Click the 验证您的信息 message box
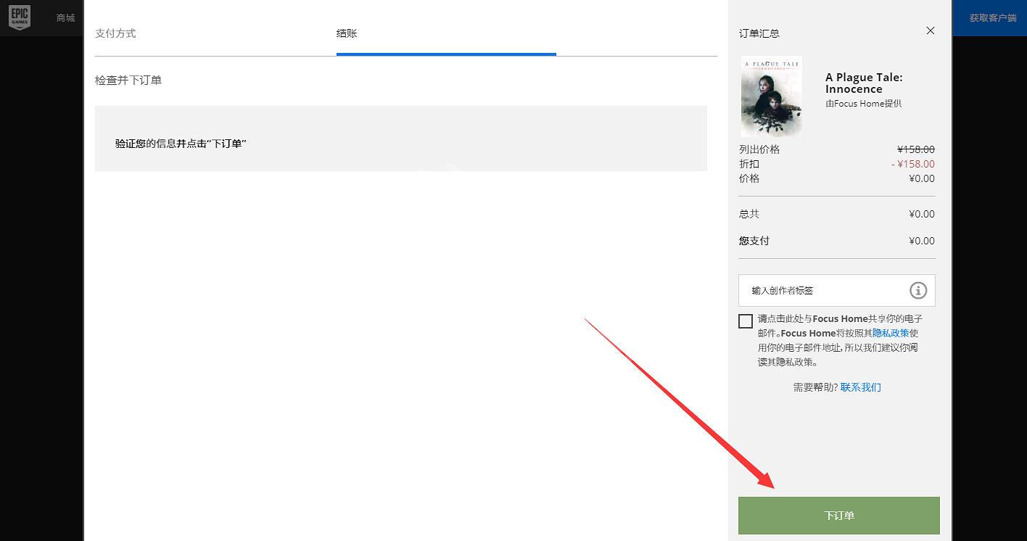The image size is (1027, 541). click(400, 139)
